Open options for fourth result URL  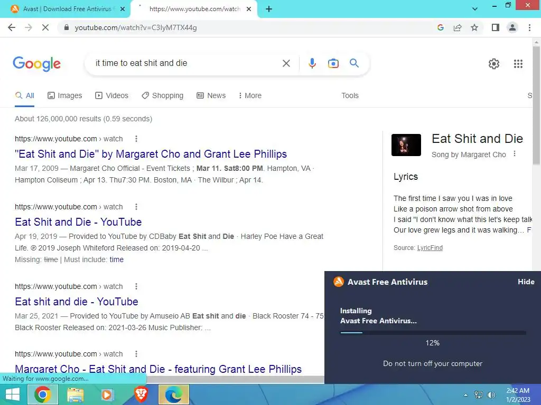[136, 354]
